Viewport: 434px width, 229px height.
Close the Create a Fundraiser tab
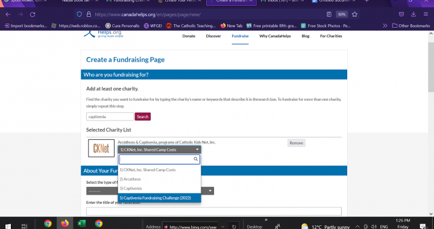click(x=251, y=1)
